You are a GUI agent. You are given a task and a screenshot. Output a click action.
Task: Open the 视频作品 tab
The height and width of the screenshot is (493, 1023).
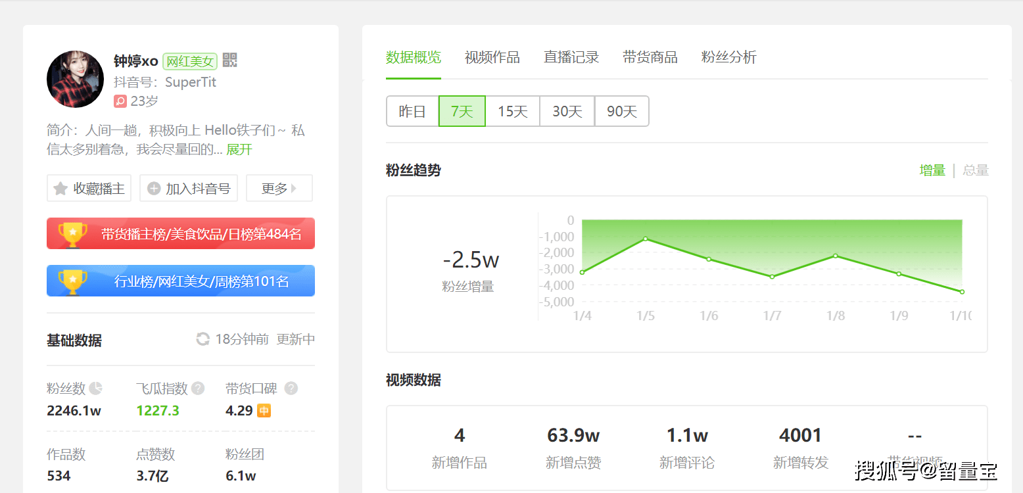tap(492, 57)
